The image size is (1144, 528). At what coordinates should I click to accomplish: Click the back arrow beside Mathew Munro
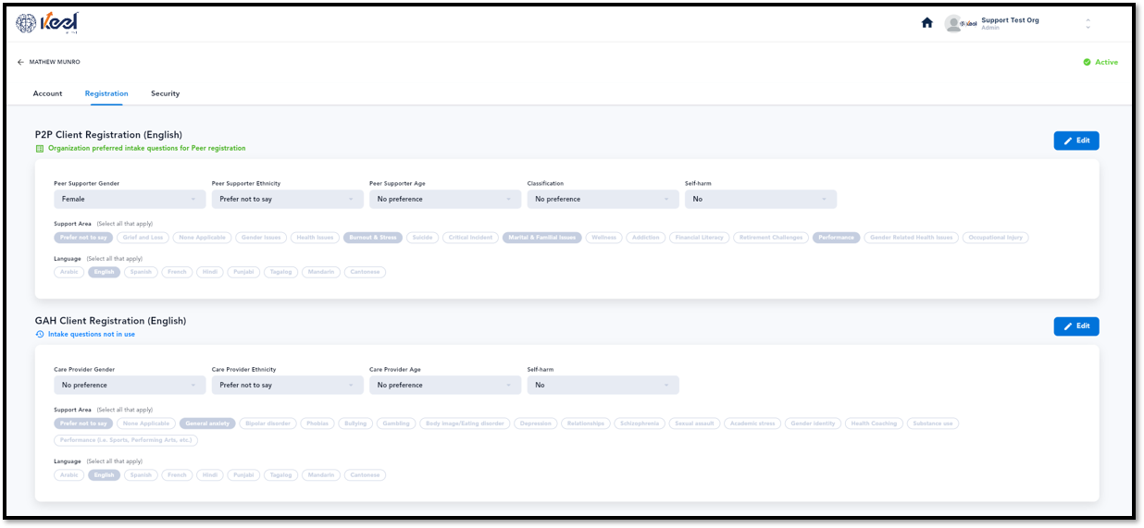[20, 62]
